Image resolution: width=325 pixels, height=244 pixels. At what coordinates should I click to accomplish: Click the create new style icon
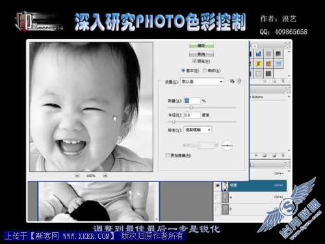pos(274,81)
